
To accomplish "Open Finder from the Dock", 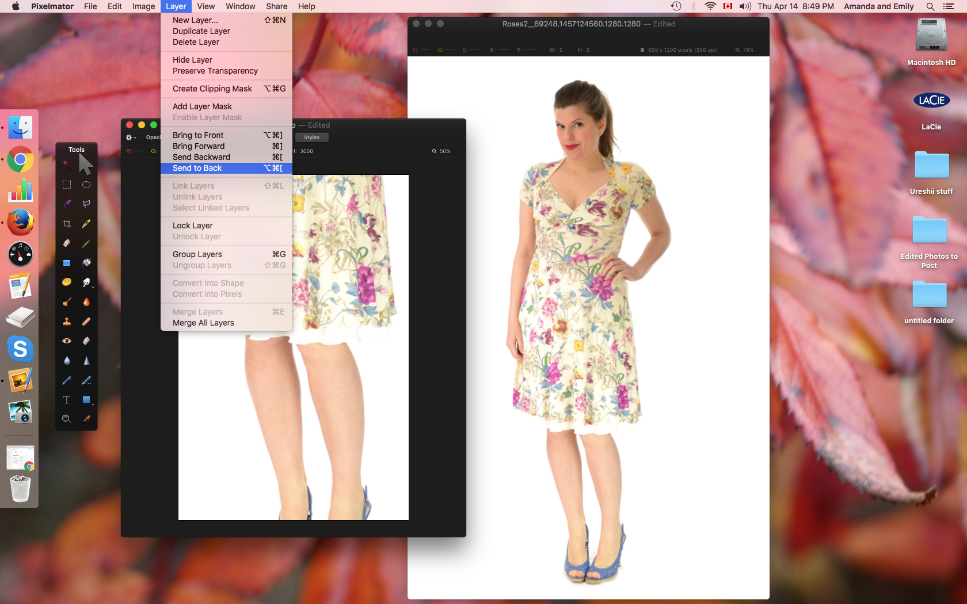I will [x=20, y=128].
